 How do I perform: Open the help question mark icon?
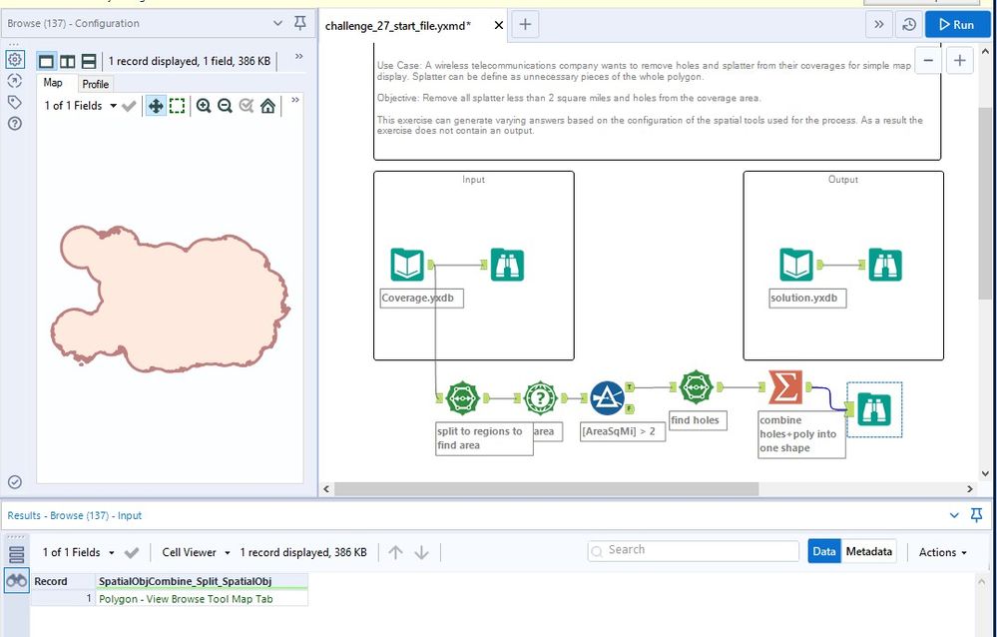click(x=15, y=124)
